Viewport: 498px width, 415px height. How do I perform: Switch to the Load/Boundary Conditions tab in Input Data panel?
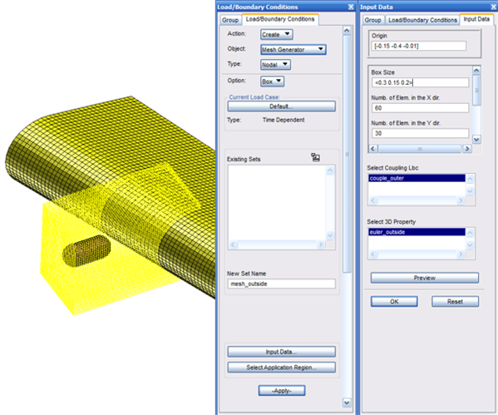pos(422,20)
